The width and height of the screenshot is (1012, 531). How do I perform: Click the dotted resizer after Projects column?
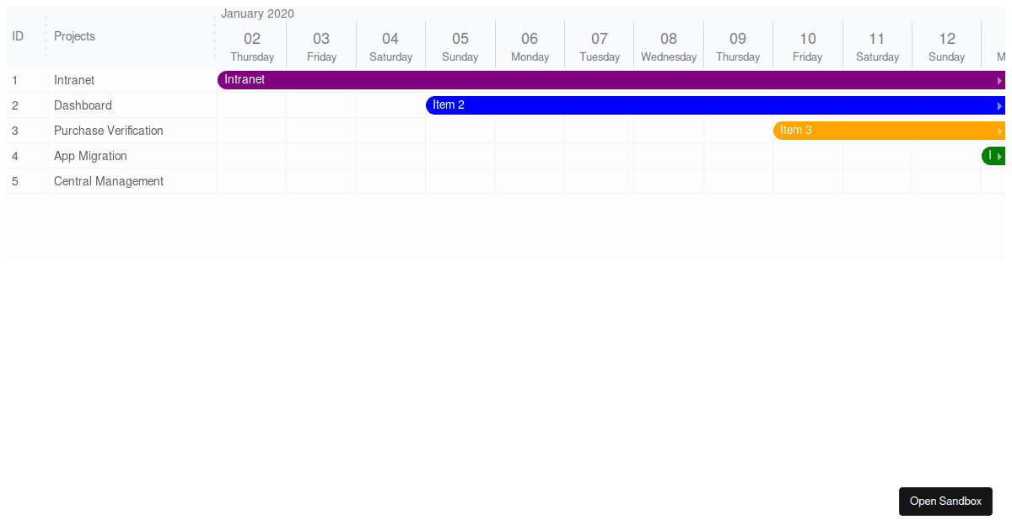tap(214, 37)
